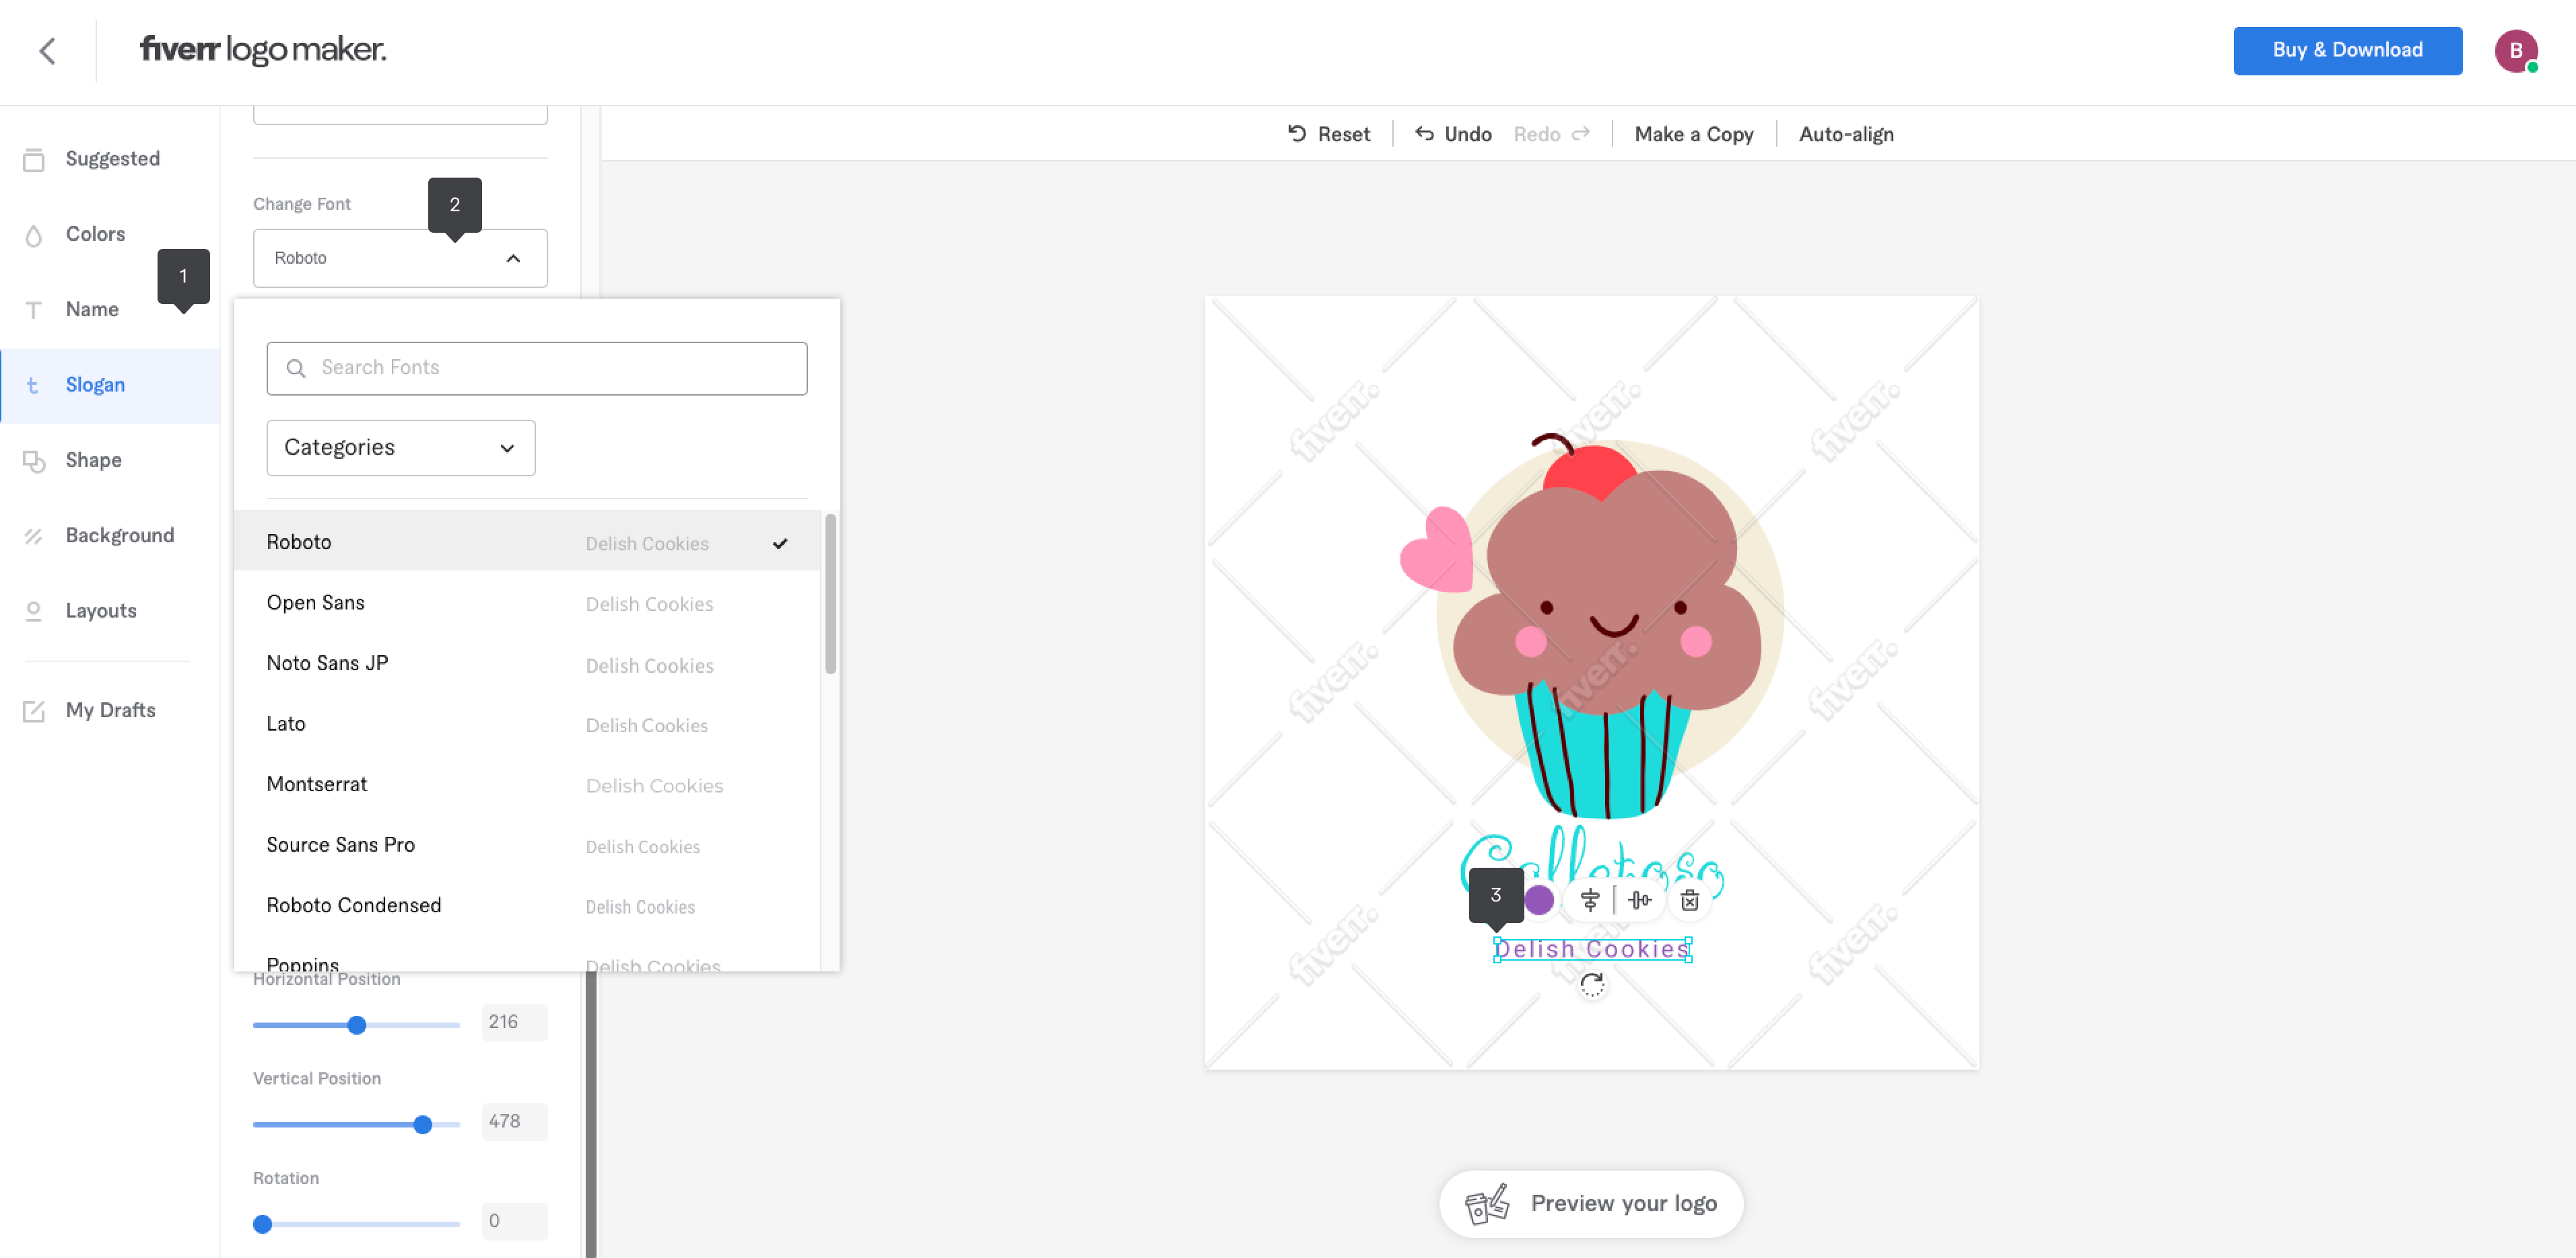Click the Undo arrow icon
Viewport: 2576px width, 1258px height.
point(1424,134)
